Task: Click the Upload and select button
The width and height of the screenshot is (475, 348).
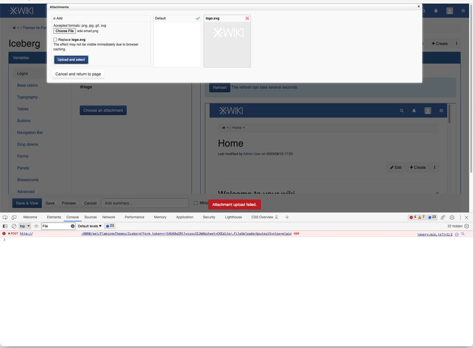Action: [x=71, y=59]
